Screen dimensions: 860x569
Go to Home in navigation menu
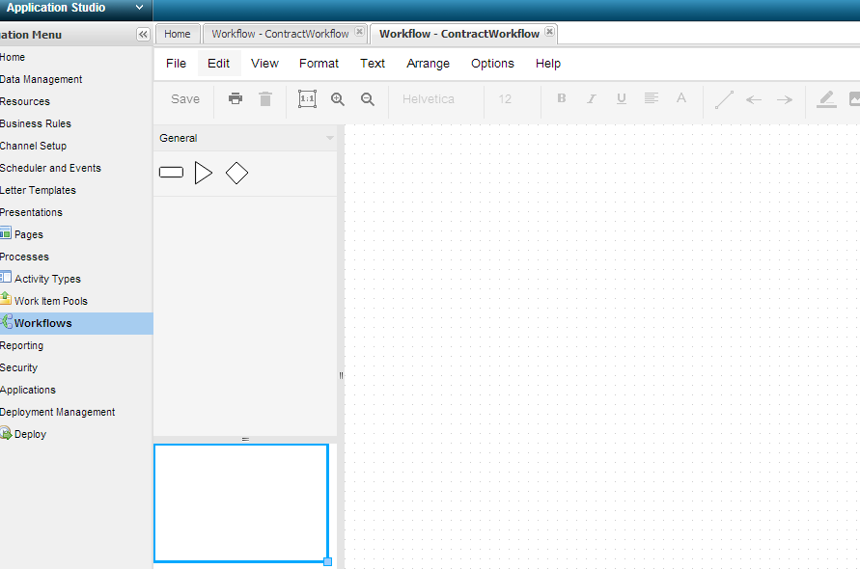[13, 57]
